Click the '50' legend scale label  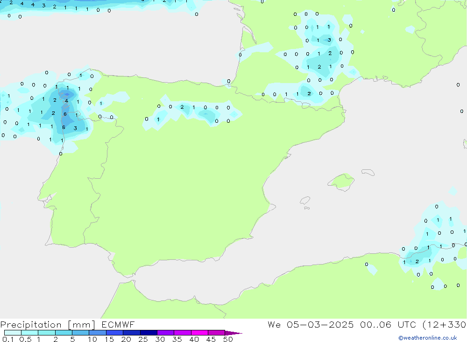tap(228, 339)
